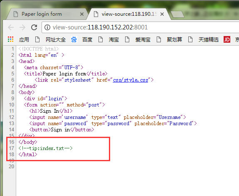The image size is (239, 196).
Task: Click the form action method="post" line
Action: coord(64,105)
